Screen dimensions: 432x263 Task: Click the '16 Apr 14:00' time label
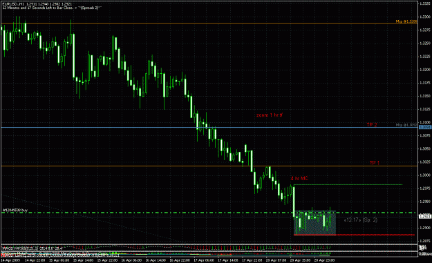[x=156, y=260]
